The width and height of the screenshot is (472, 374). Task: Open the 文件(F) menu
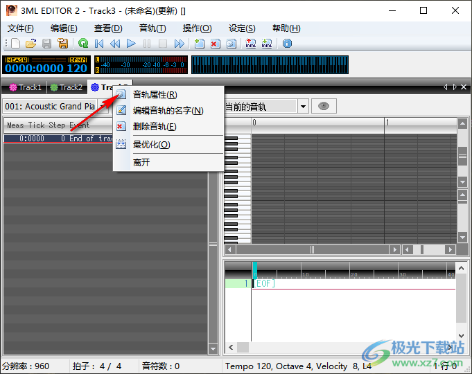pyautogui.click(x=21, y=28)
